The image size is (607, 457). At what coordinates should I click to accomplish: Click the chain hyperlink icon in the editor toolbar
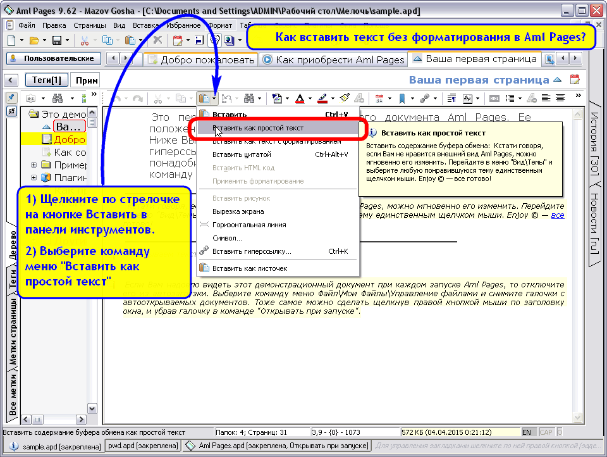[x=425, y=99]
